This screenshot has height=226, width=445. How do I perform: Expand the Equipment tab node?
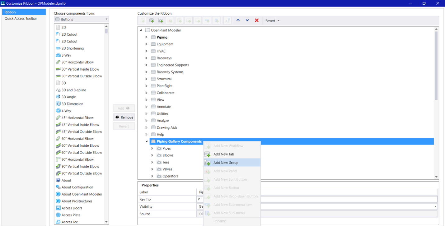[147, 44]
